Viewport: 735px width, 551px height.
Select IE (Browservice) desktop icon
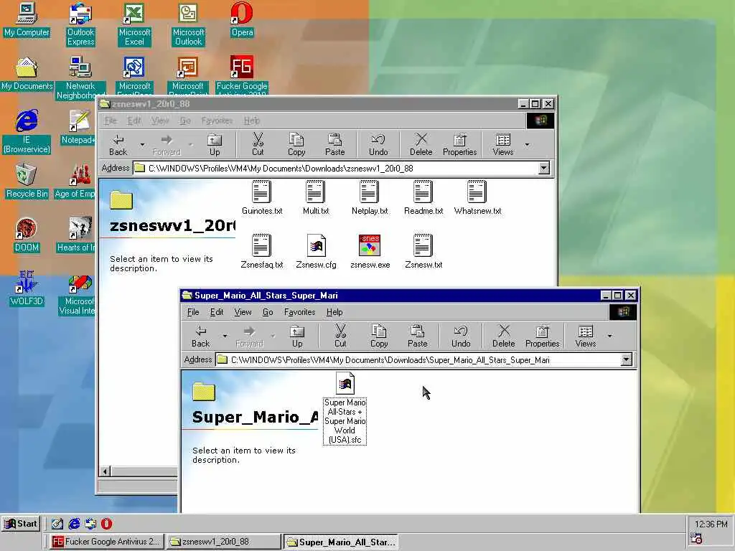(x=27, y=132)
